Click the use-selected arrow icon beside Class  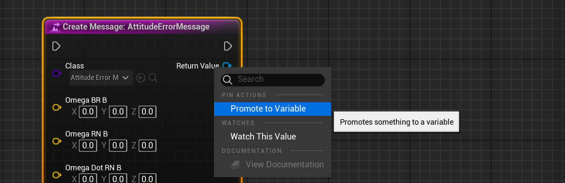(141, 78)
